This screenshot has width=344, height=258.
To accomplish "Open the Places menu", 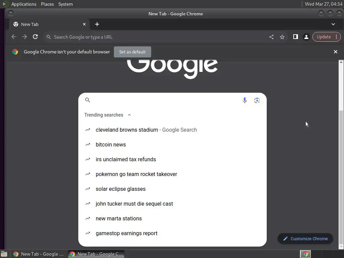I will coord(47,4).
